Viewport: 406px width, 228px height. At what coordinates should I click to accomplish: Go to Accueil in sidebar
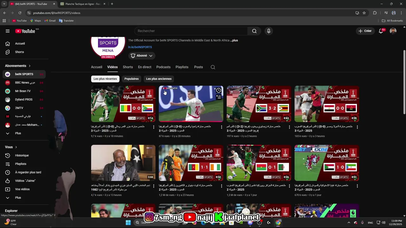coord(24,44)
